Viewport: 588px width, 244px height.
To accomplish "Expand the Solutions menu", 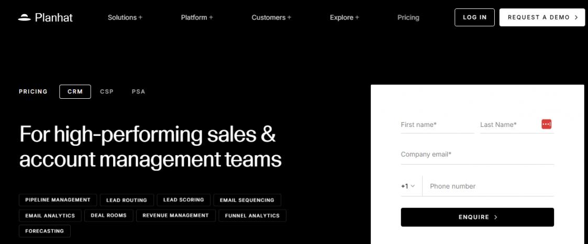I will [x=125, y=17].
